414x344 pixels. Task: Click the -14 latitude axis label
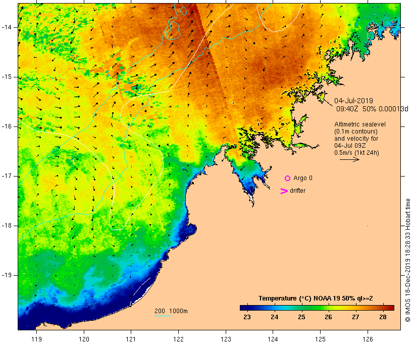click(6, 27)
